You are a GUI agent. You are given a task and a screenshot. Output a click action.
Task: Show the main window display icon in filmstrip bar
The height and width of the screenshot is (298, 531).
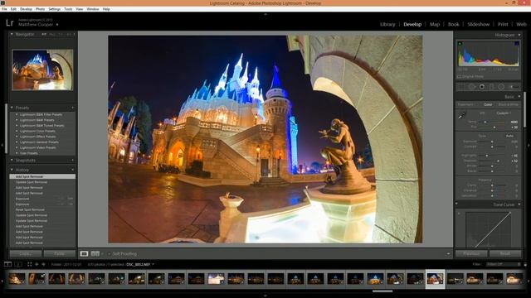click(7, 264)
